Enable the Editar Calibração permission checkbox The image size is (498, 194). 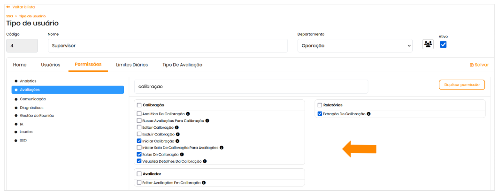pyautogui.click(x=139, y=127)
